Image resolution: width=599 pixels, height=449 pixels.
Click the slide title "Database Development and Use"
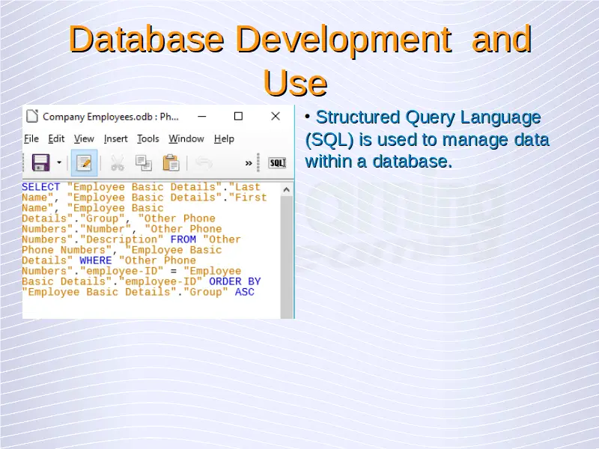(300, 60)
